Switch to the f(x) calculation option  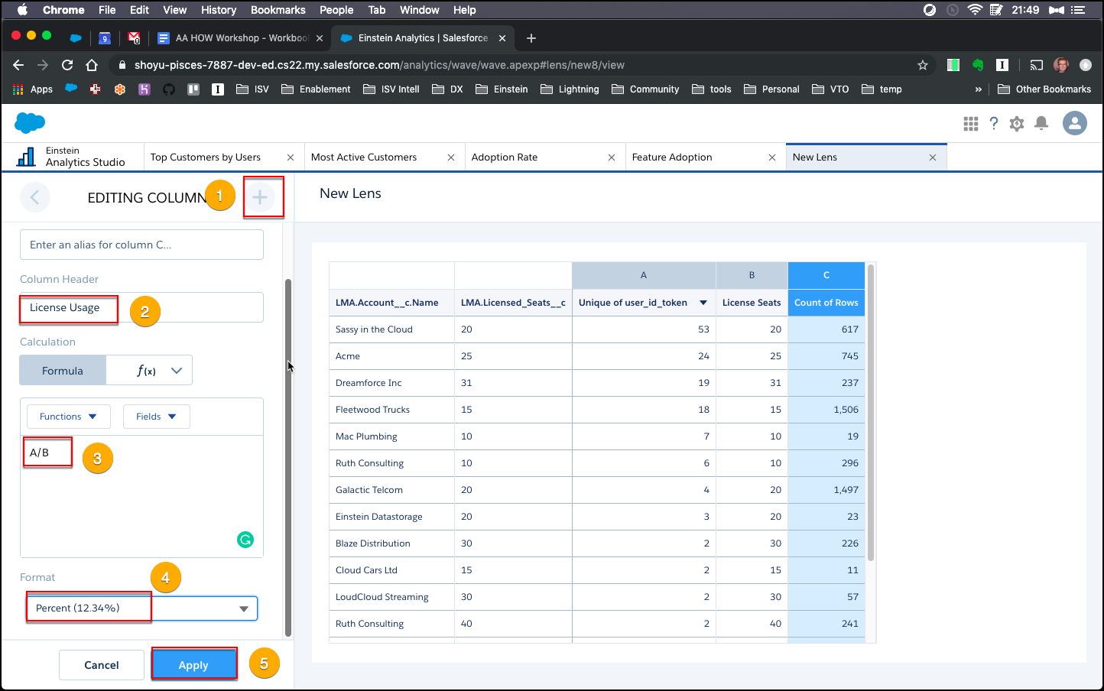click(146, 371)
